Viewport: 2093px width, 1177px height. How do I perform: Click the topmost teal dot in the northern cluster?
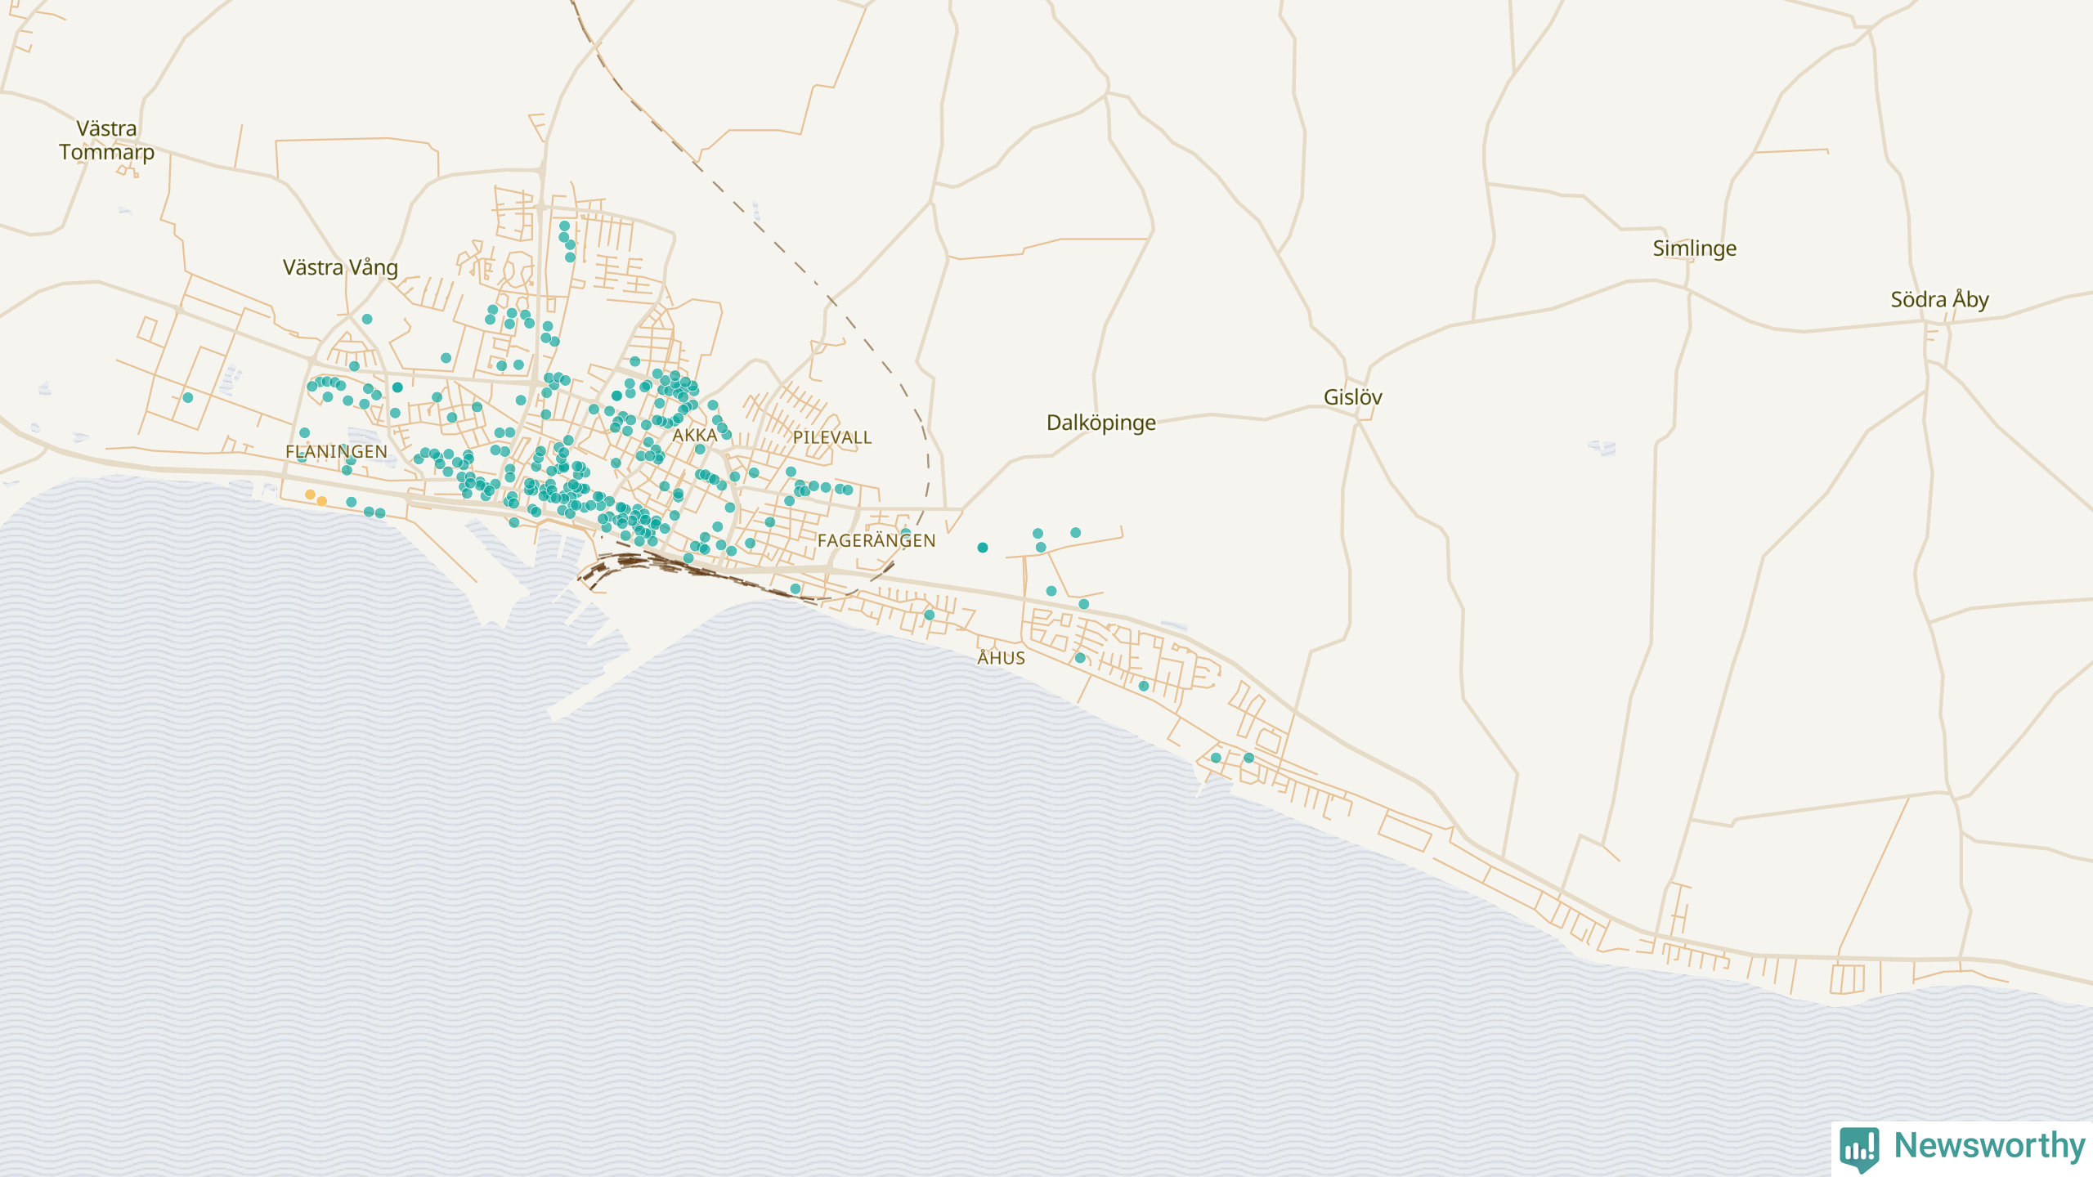click(564, 226)
